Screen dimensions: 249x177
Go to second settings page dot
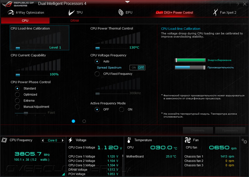click(x=84, y=121)
